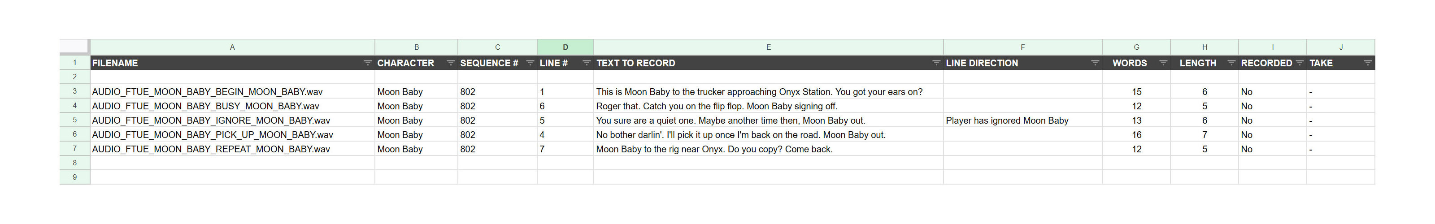Select column D header
Viewport: 1435px width, 224px height.
coord(565,47)
